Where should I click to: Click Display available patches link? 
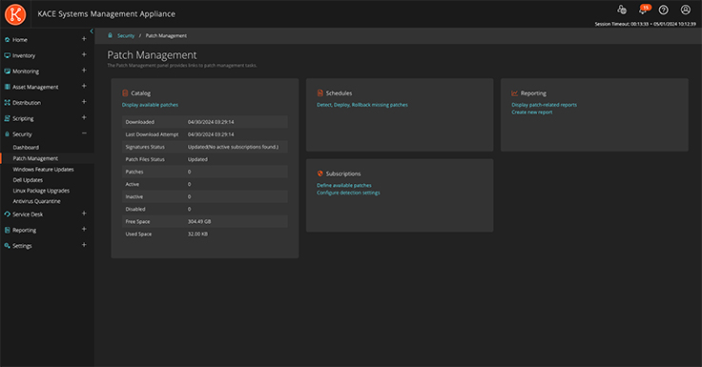[x=150, y=105]
